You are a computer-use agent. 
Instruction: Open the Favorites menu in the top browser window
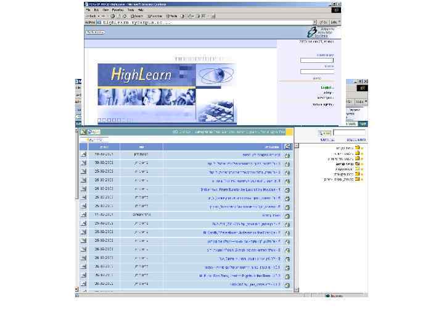pos(118,10)
